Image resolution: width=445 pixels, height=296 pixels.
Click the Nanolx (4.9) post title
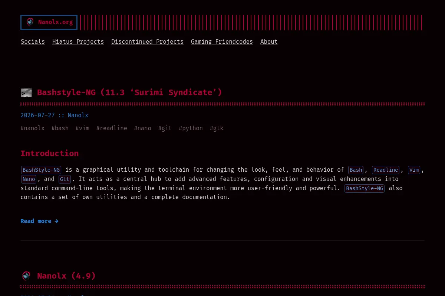66,276
